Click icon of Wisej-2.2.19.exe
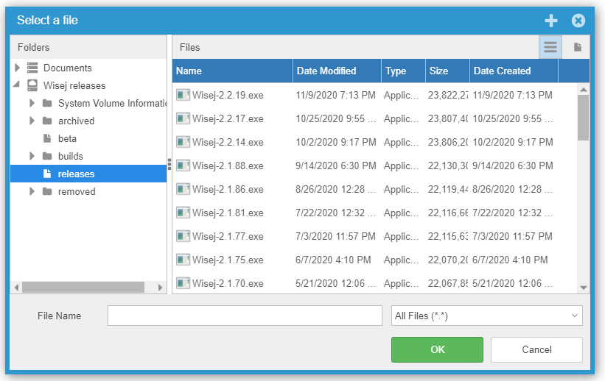The height and width of the screenshot is (381, 605). tap(183, 95)
